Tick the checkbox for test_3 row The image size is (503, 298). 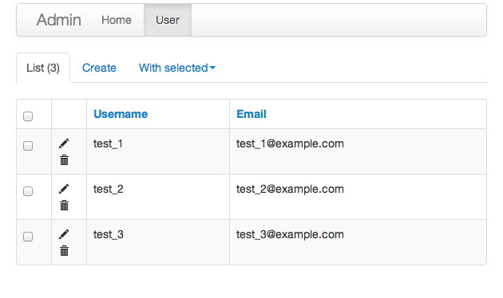(x=28, y=237)
